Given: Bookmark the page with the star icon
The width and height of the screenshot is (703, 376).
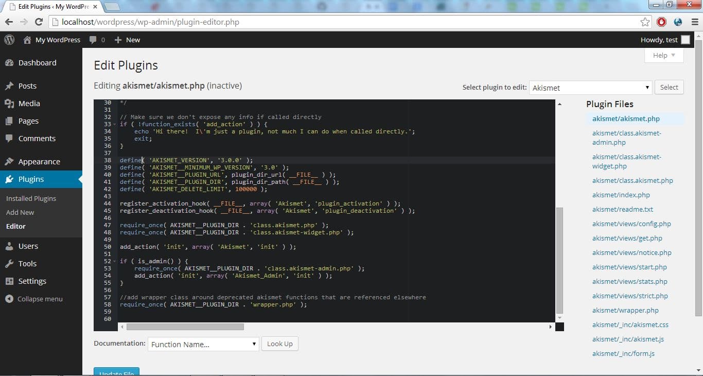Looking at the screenshot, I should point(645,22).
